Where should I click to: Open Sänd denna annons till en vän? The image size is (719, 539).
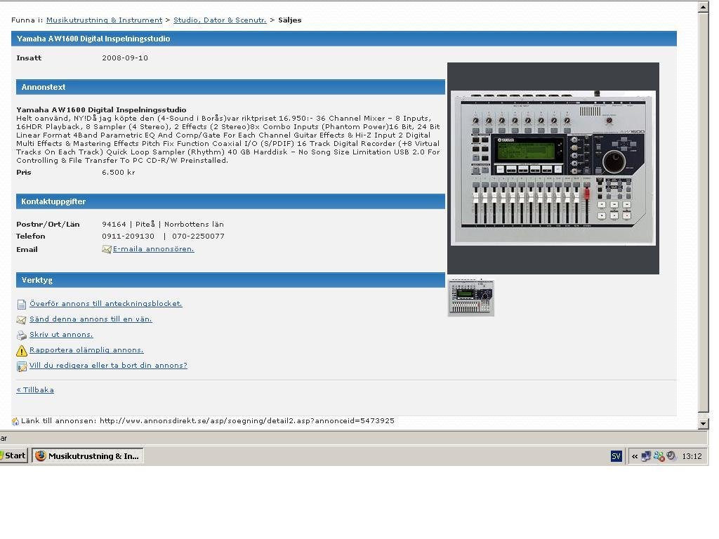pos(91,319)
